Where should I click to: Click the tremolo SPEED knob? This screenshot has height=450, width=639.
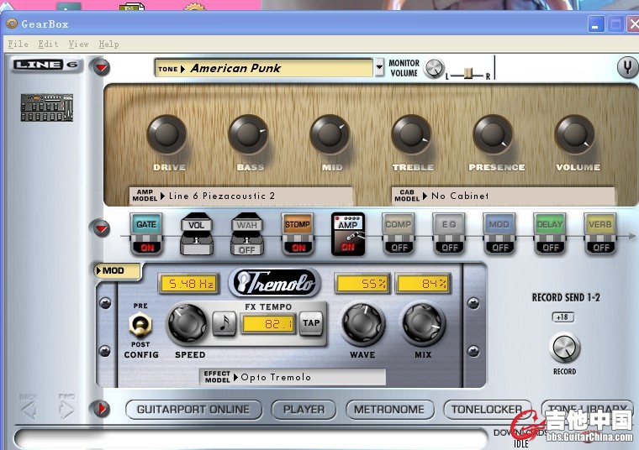pyautogui.click(x=187, y=324)
